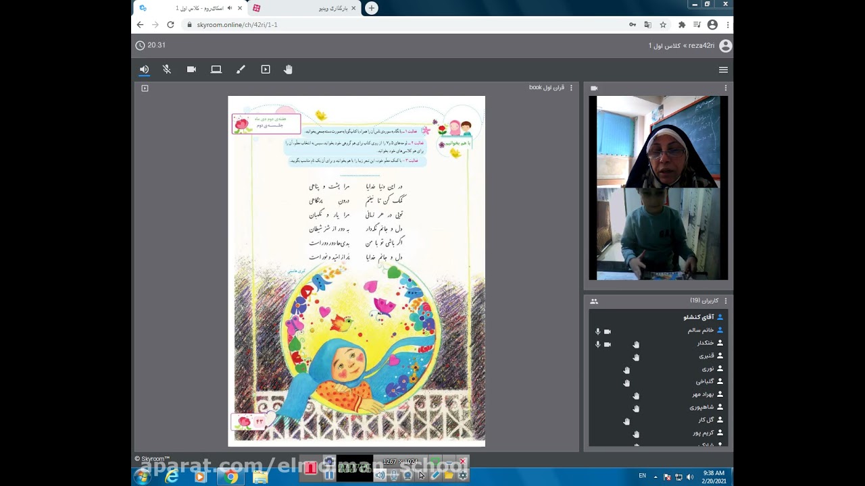The width and height of the screenshot is (865, 486).
Task: Take a snapshot with recorder camera icon
Action: 329,461
